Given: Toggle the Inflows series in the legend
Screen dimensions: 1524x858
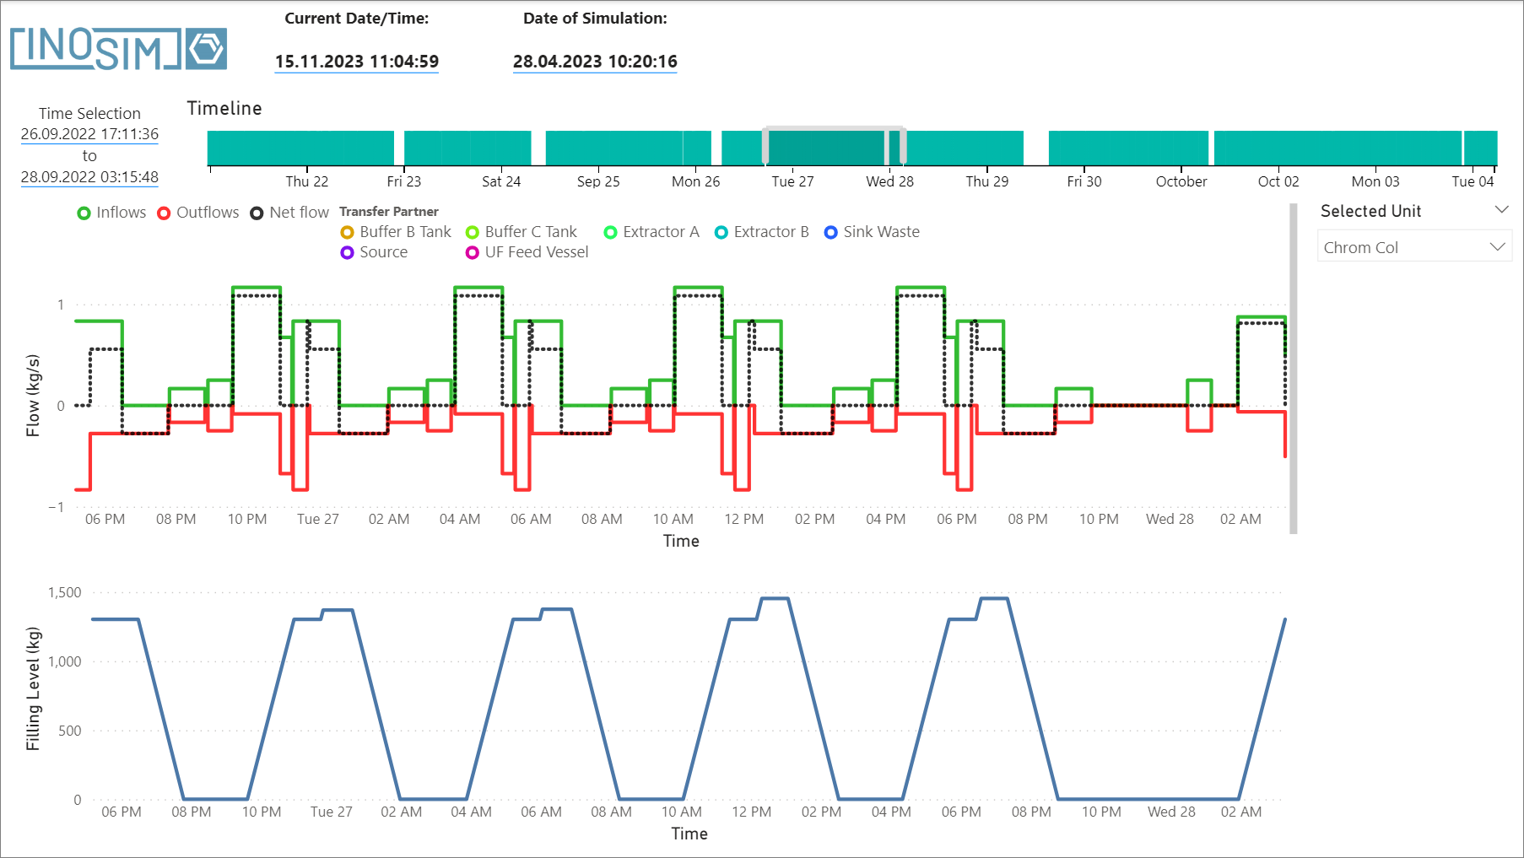Looking at the screenshot, I should click(84, 213).
